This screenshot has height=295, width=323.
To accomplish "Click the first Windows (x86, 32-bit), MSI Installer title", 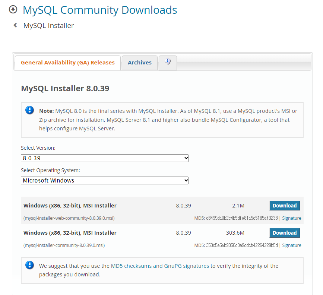I will pos(70,206).
